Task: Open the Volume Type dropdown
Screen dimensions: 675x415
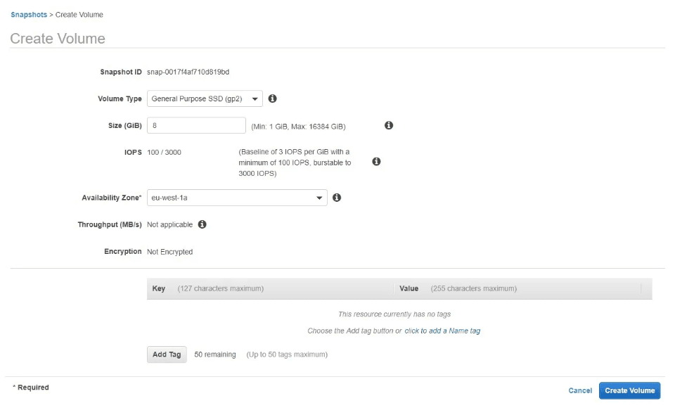Action: (x=205, y=98)
